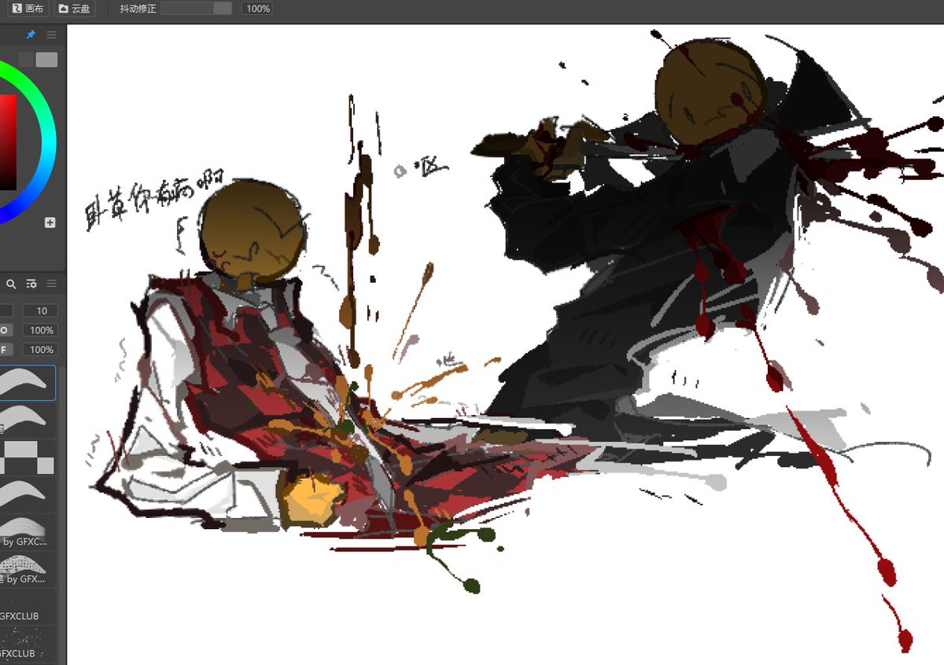Image resolution: width=944 pixels, height=665 pixels.
Task: Adjust the 抖动修正 stabilizer slider
Action: click(196, 9)
